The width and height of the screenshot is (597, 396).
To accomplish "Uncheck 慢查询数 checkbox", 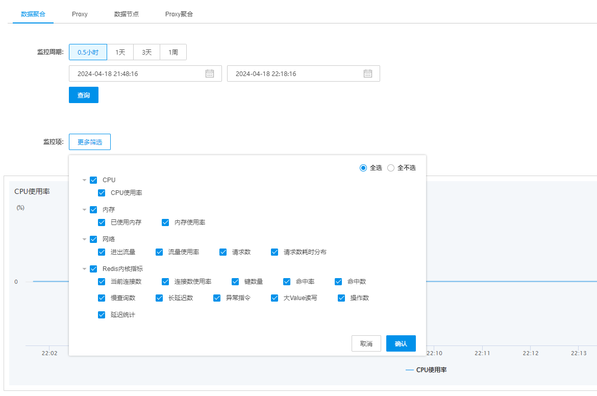I will [x=102, y=298].
